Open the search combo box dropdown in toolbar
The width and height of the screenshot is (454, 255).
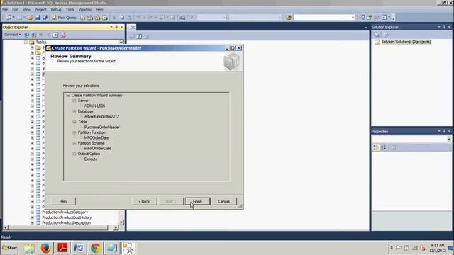point(353,18)
